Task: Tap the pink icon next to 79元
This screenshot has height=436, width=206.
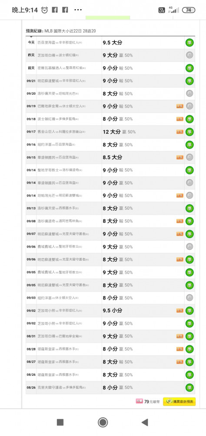Action: [139, 402]
